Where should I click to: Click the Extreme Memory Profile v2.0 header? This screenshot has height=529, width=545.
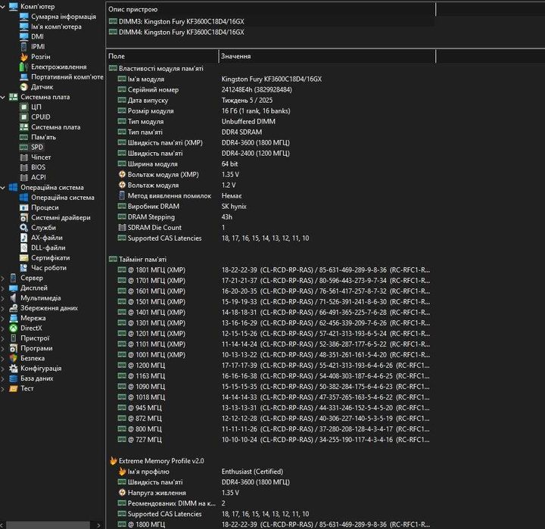tap(161, 461)
